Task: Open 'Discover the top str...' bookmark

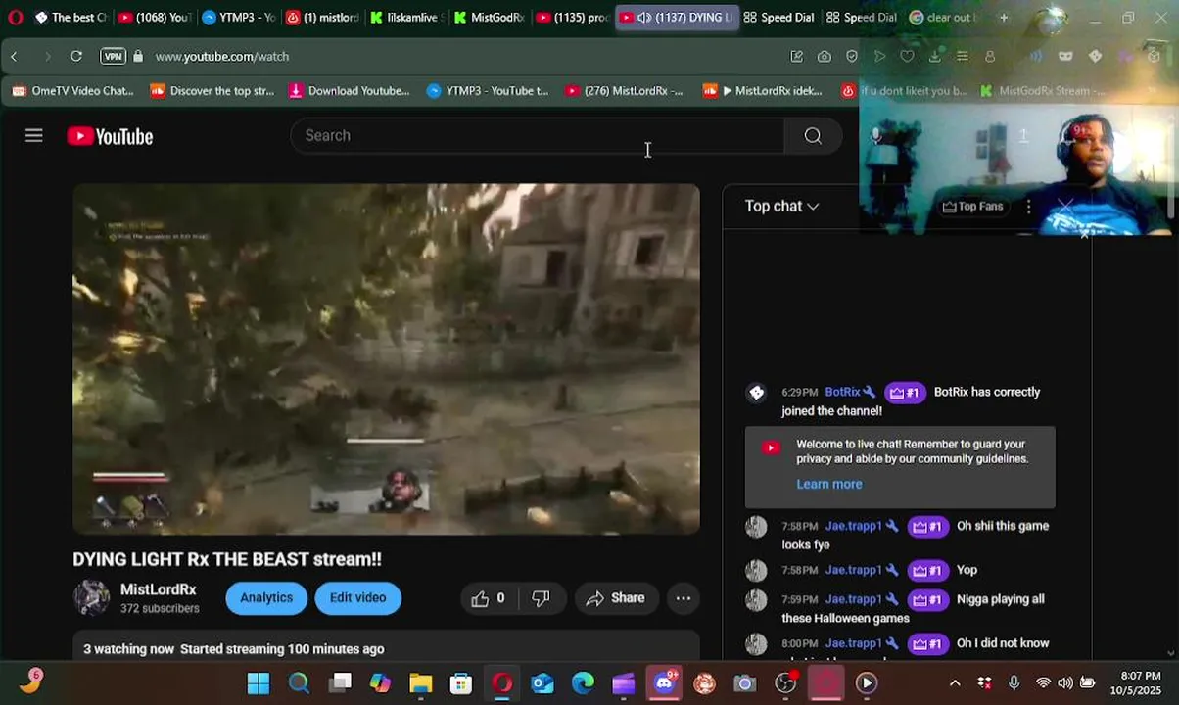Action: (212, 91)
